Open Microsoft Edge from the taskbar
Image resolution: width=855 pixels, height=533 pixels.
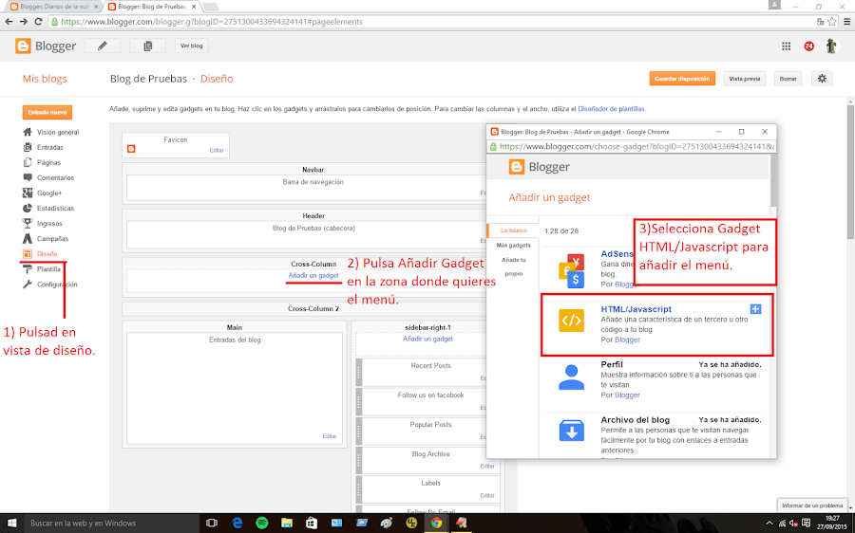237,524
